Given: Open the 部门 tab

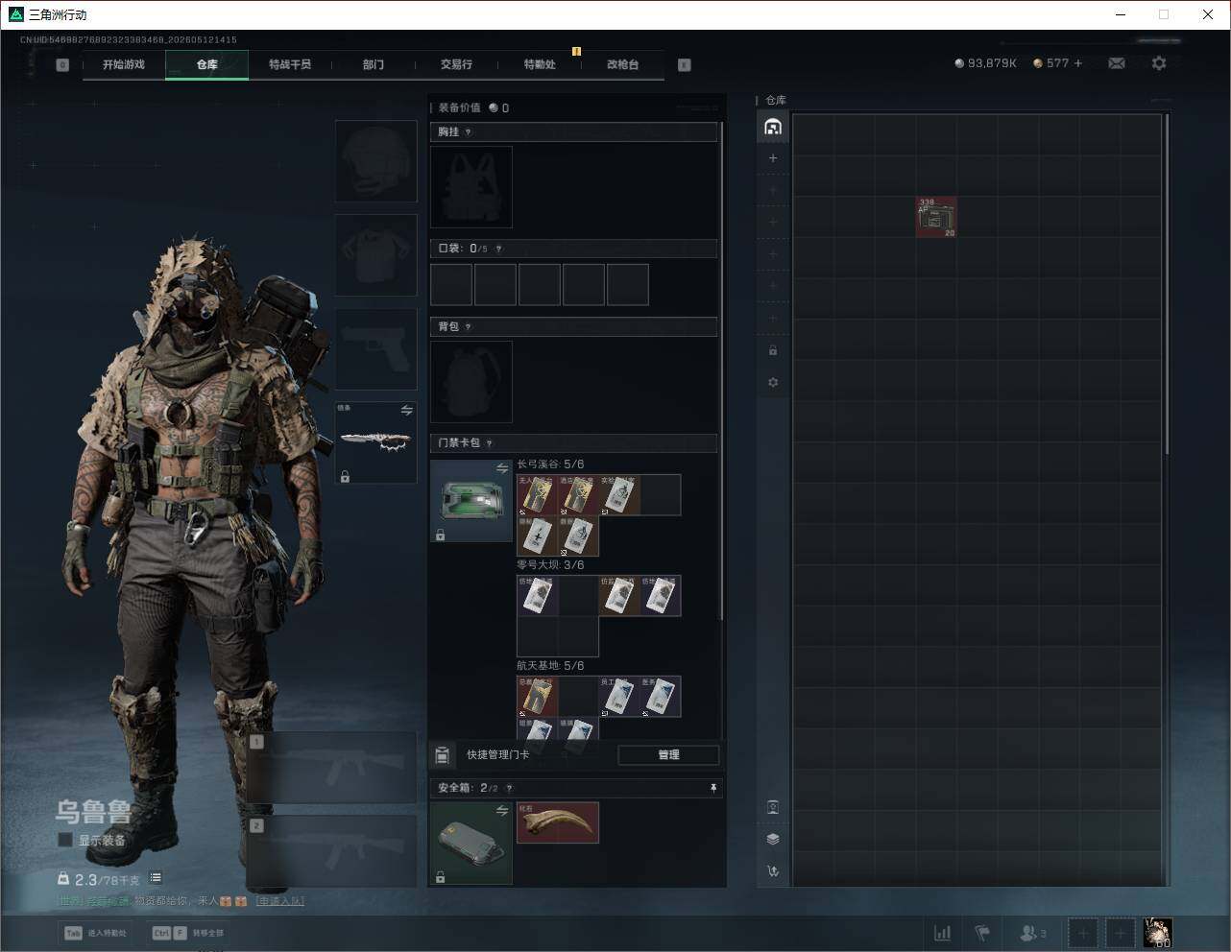Looking at the screenshot, I should point(374,64).
